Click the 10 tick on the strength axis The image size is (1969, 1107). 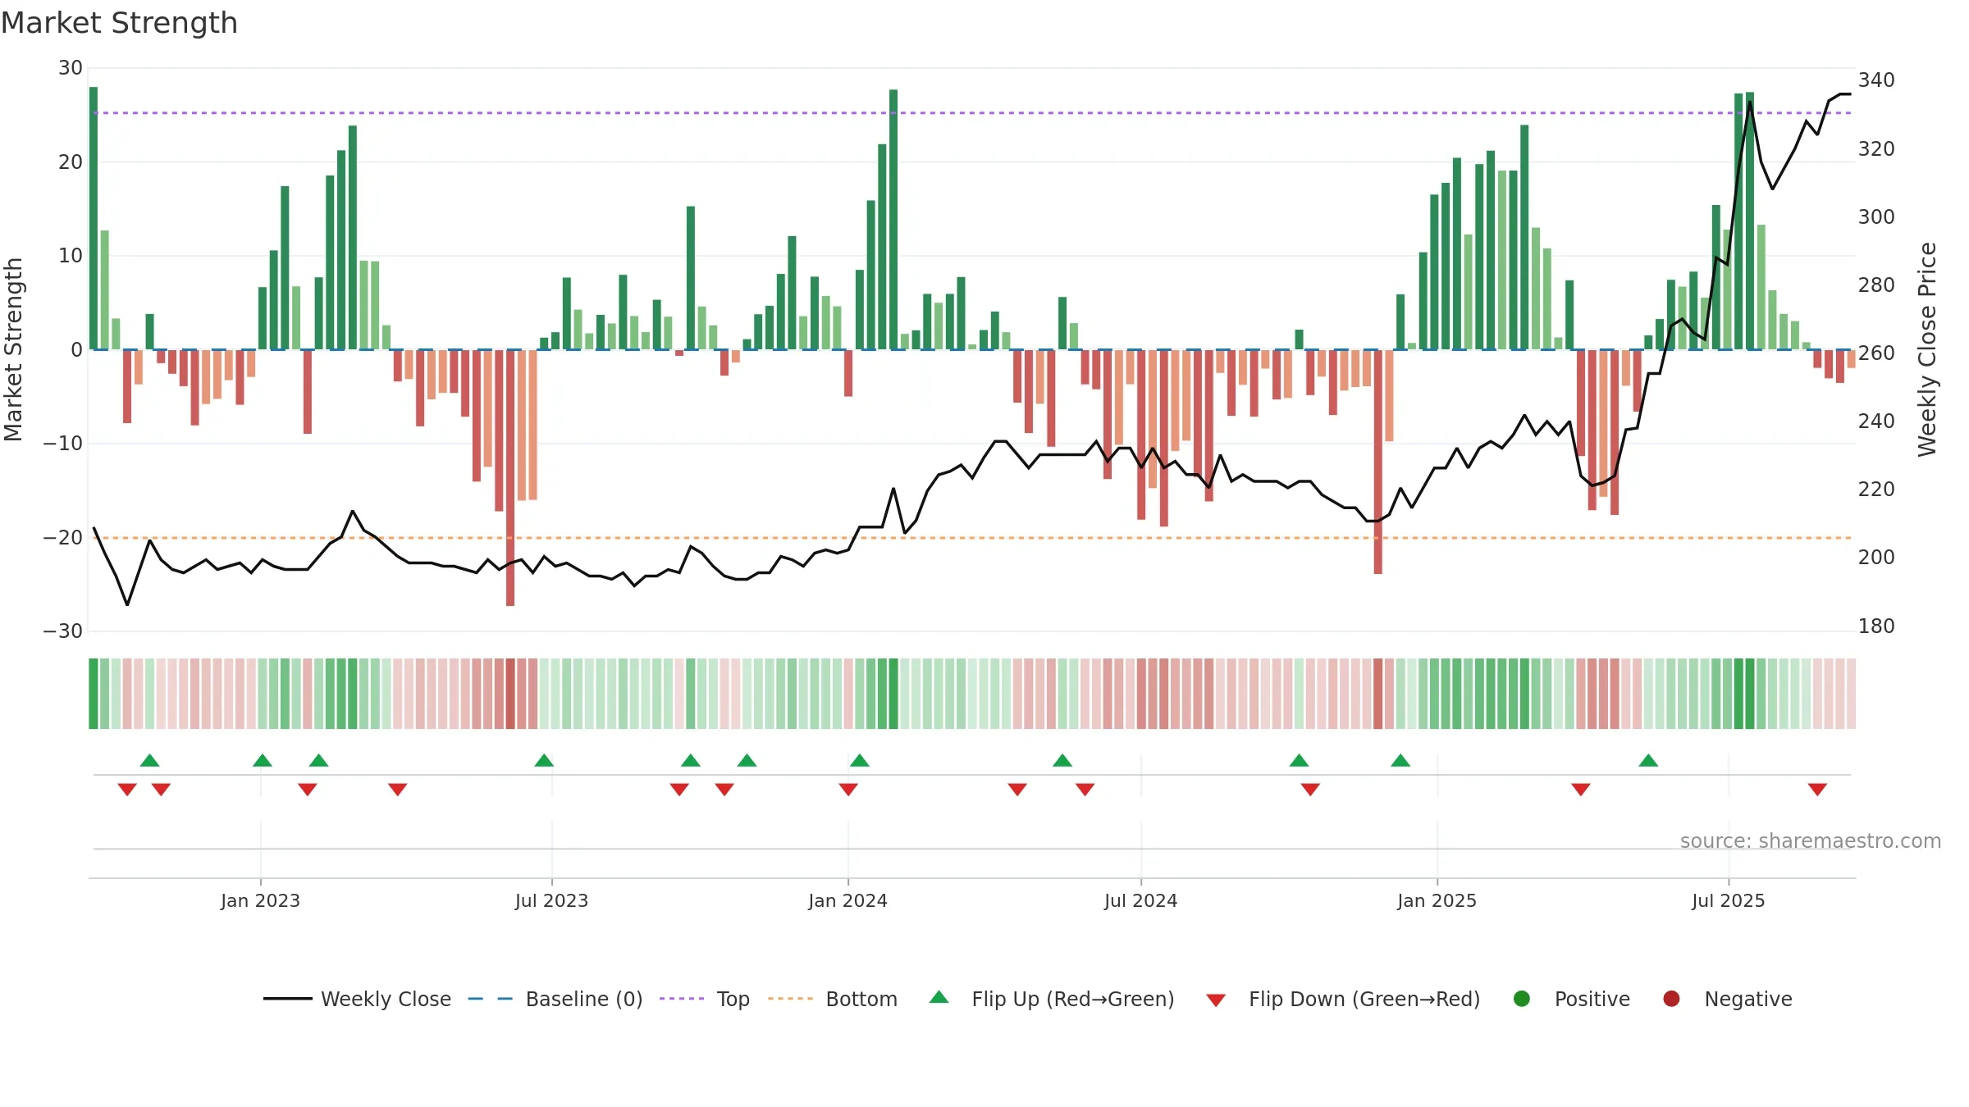coord(71,256)
